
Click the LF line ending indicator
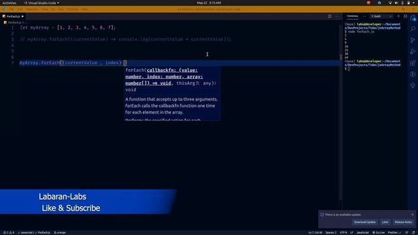351,232
